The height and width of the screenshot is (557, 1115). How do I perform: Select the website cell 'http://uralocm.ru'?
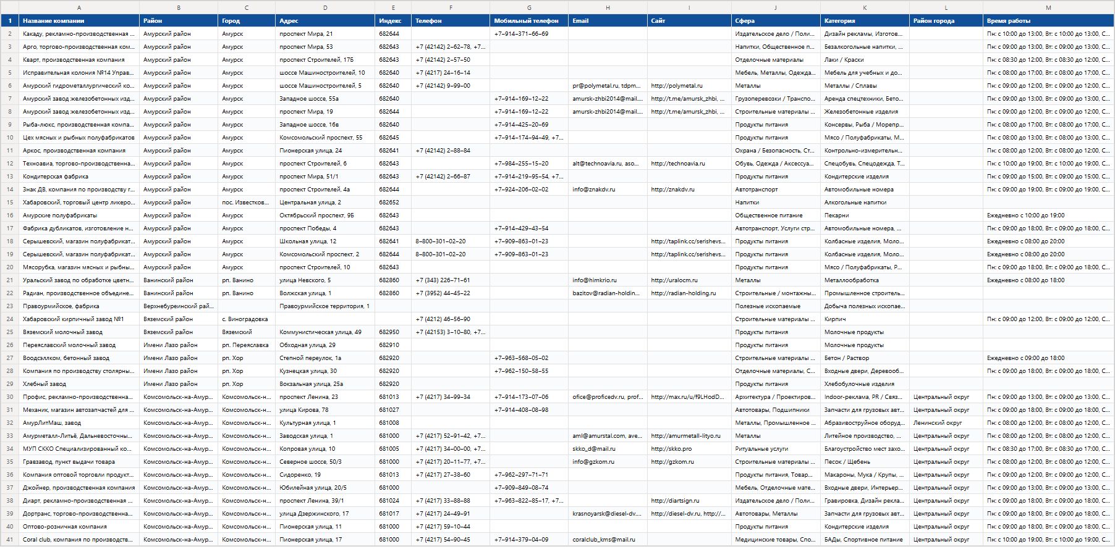pos(689,280)
